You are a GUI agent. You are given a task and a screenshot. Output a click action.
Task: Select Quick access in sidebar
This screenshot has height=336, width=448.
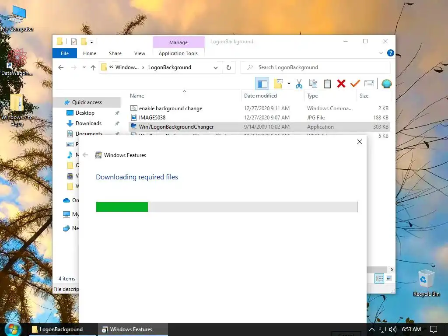coord(87,102)
